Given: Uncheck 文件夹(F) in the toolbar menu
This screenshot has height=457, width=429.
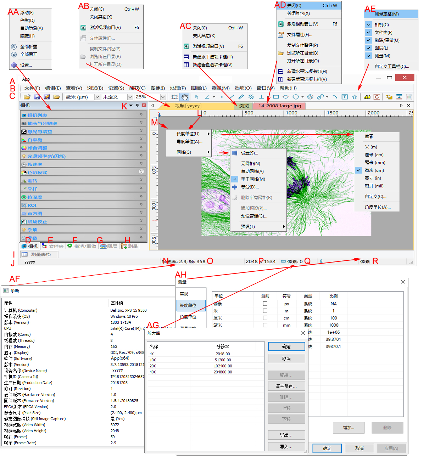Looking at the screenshot, I should coord(369,32).
